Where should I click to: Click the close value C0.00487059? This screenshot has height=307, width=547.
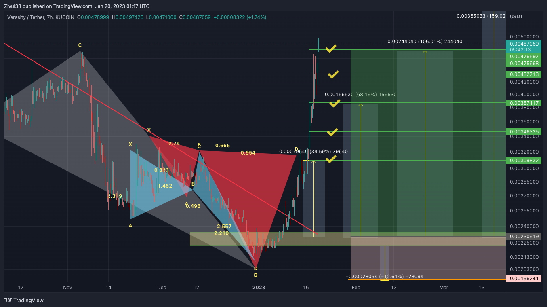pyautogui.click(x=195, y=17)
